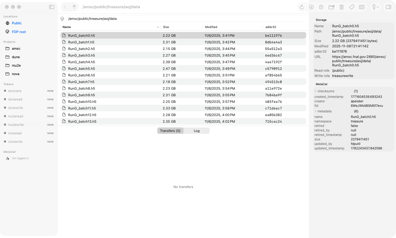Select file RunG_batch4.h5

click(x=183, y=62)
